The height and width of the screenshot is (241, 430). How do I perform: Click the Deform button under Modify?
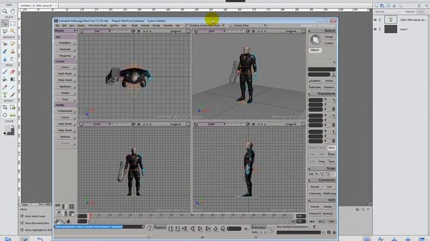click(65, 137)
